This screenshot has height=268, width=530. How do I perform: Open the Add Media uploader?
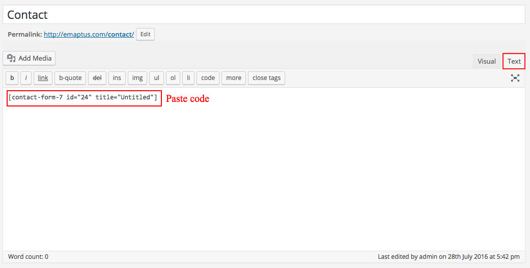30,58
